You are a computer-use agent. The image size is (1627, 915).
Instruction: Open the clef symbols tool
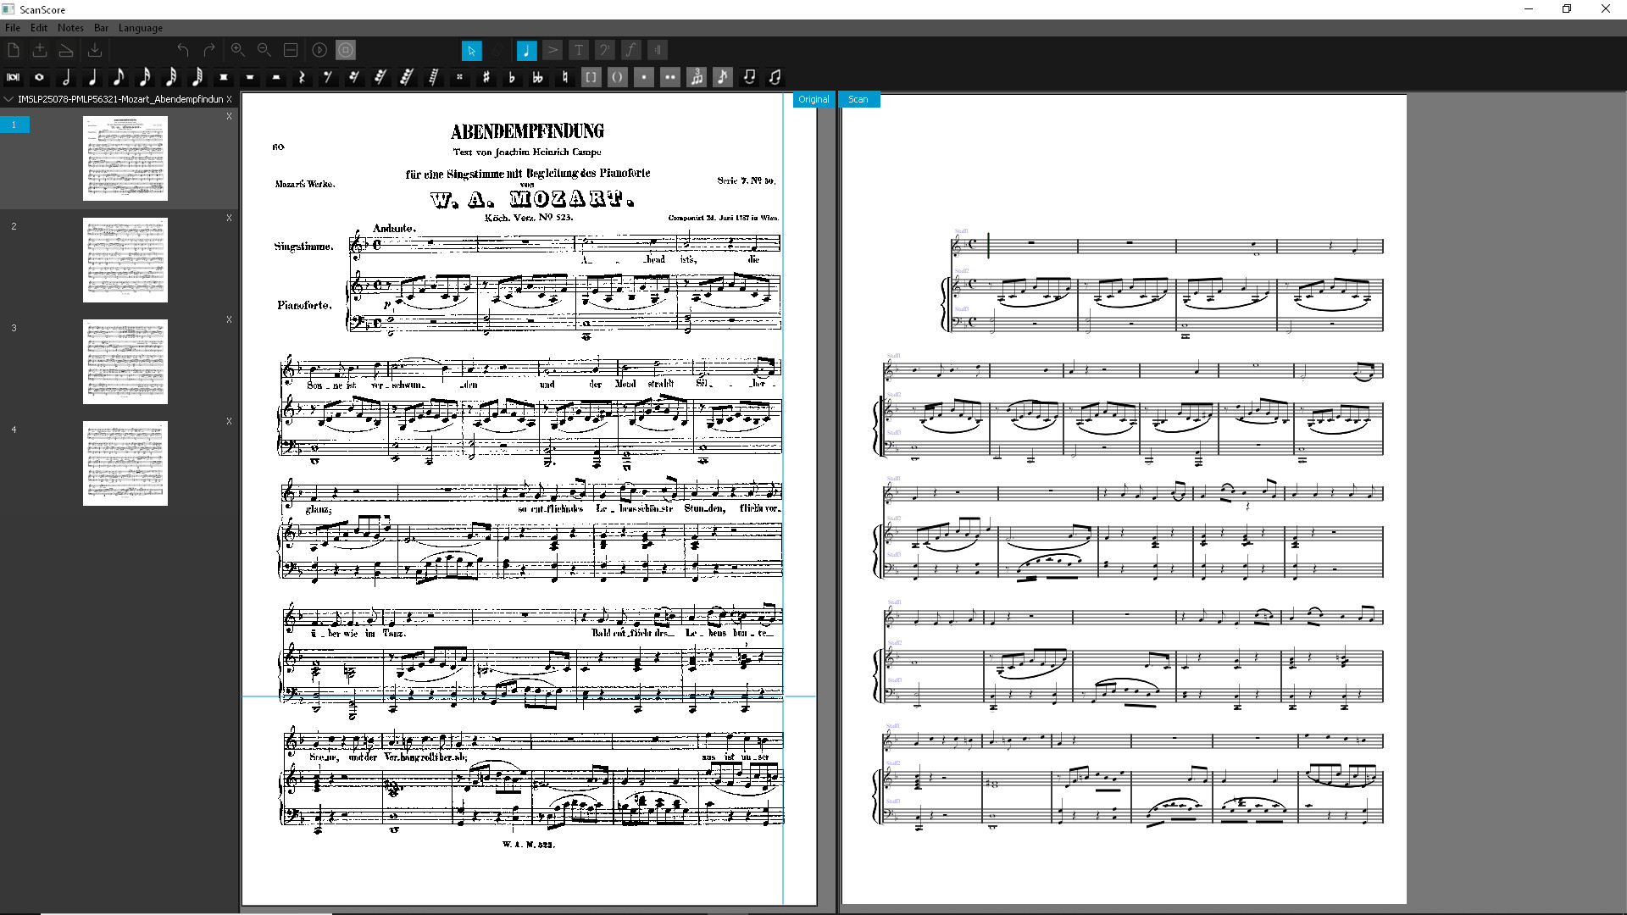(604, 51)
